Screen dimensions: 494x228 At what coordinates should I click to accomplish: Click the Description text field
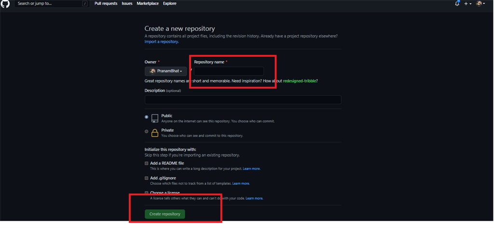[x=243, y=100]
